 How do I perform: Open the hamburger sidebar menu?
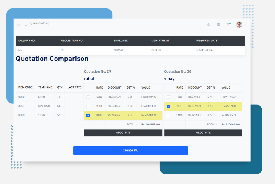[19, 25]
